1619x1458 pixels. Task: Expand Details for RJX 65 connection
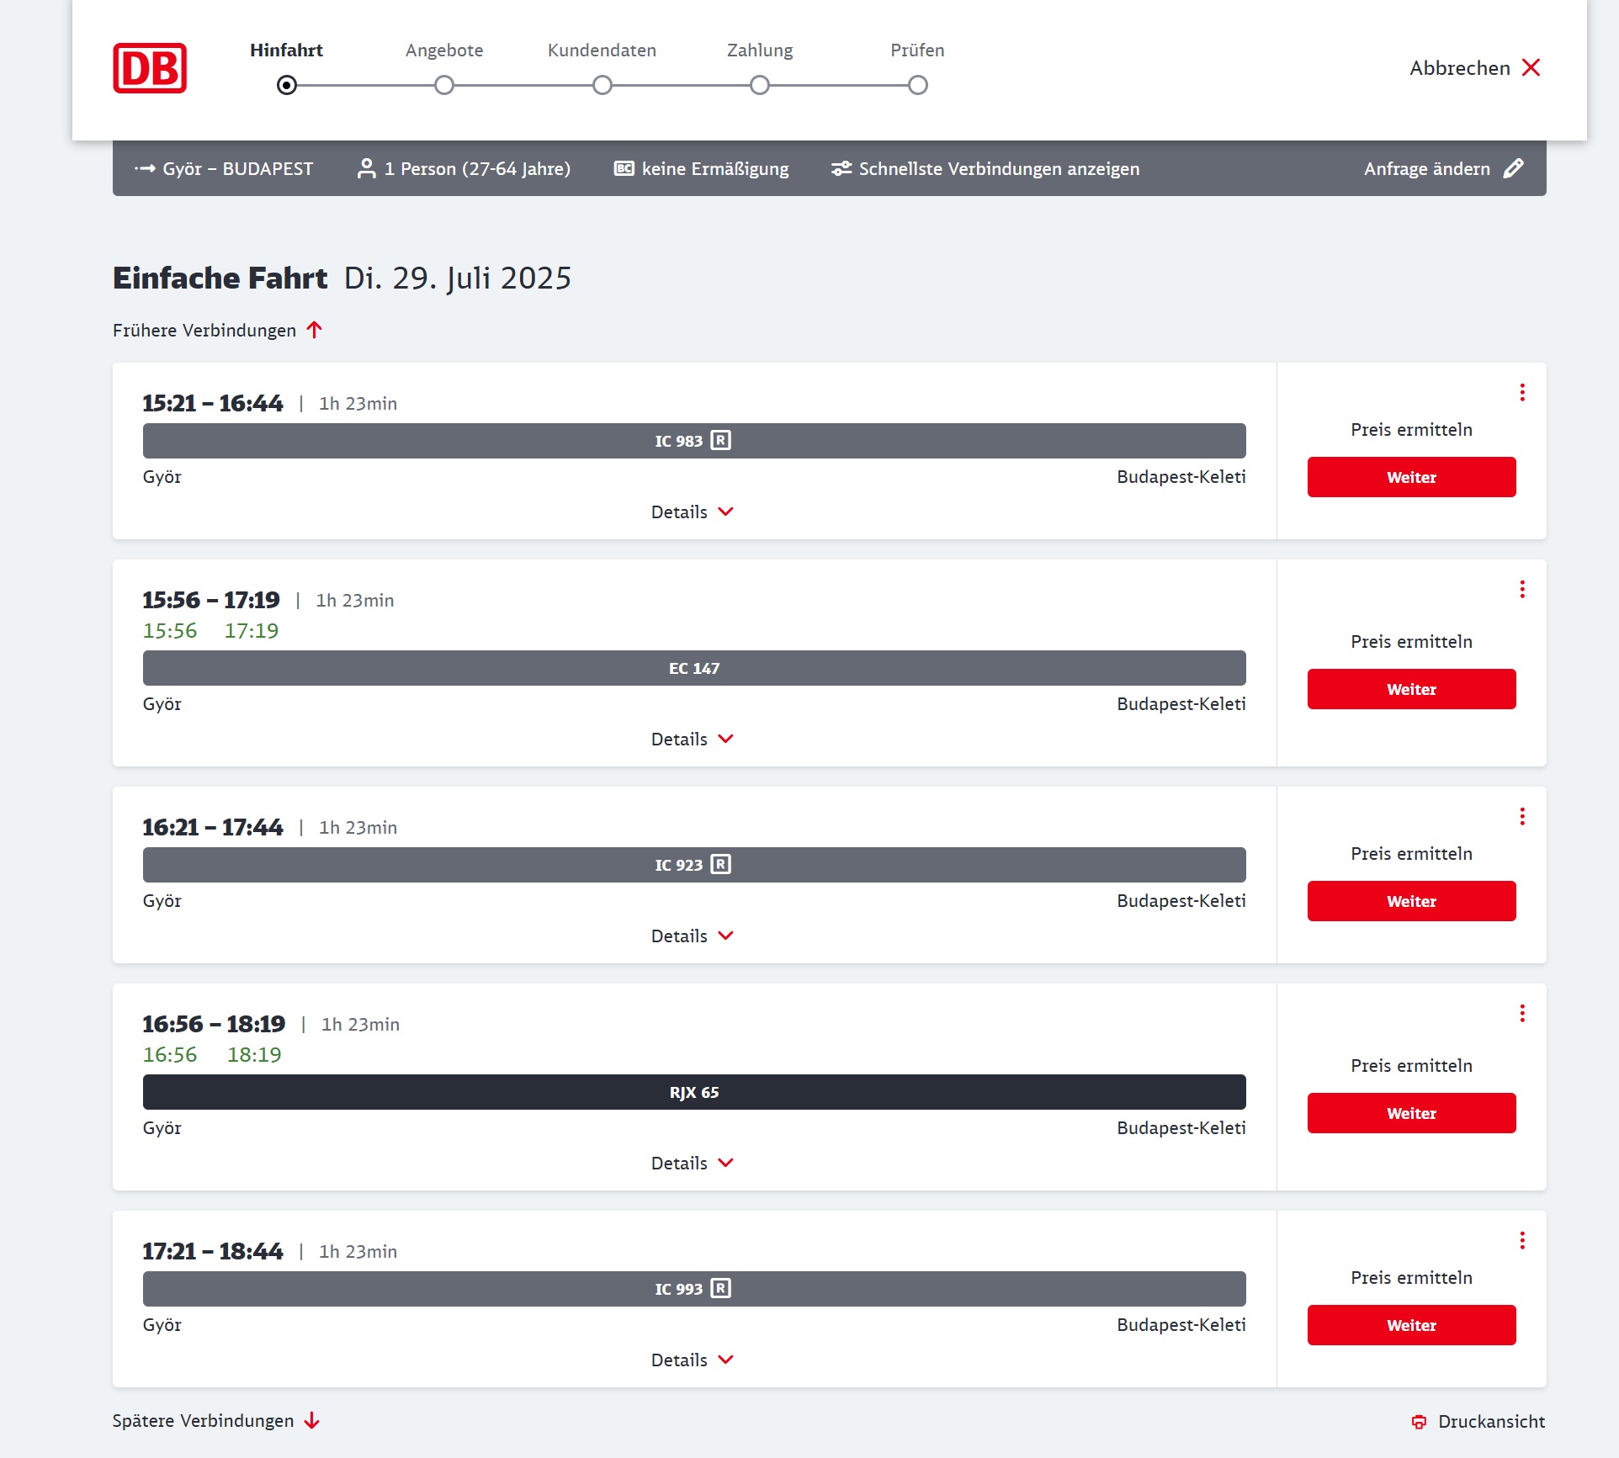[693, 1163]
